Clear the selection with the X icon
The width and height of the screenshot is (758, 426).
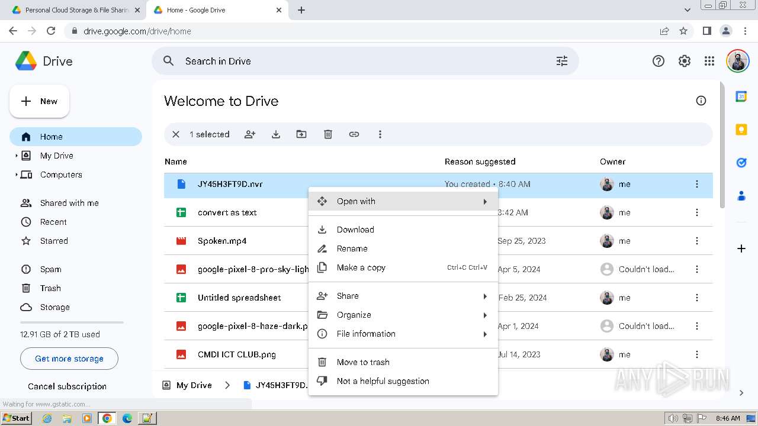pyautogui.click(x=176, y=134)
